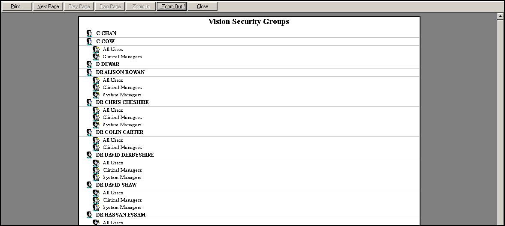Click the user icon beside DR HASSAN ESSAM
Viewport: 505px width, 226px height.
(x=89, y=215)
